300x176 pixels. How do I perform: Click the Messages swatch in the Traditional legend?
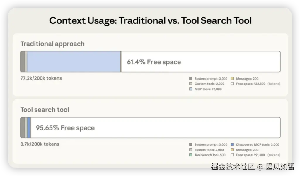(x=232, y=79)
